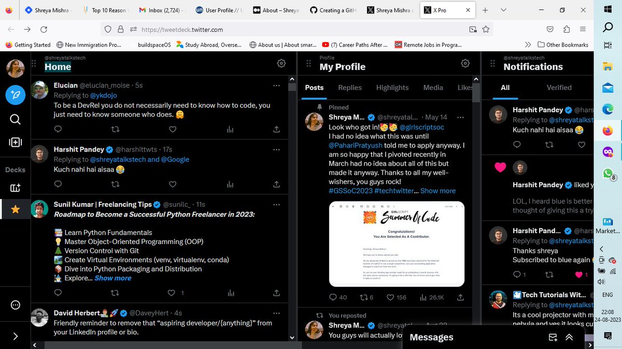Click the add column icon in sidebar

click(x=15, y=142)
